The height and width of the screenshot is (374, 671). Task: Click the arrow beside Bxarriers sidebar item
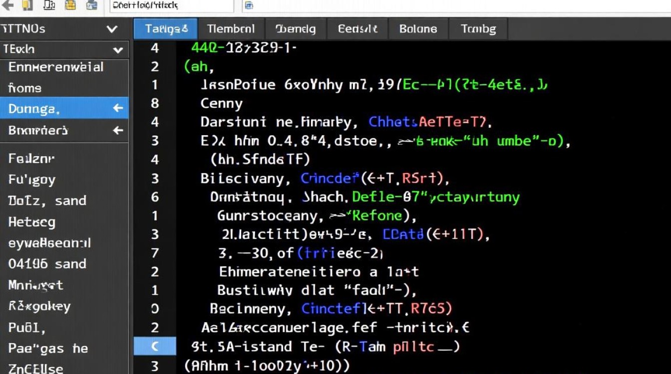(118, 130)
